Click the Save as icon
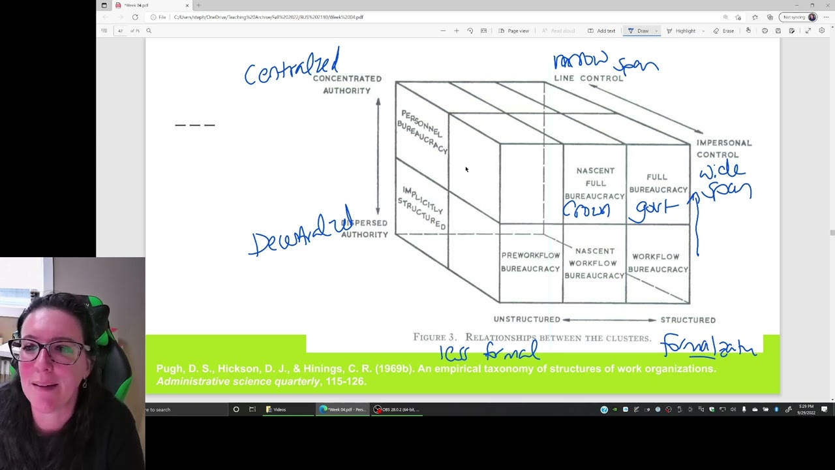 pyautogui.click(x=792, y=31)
